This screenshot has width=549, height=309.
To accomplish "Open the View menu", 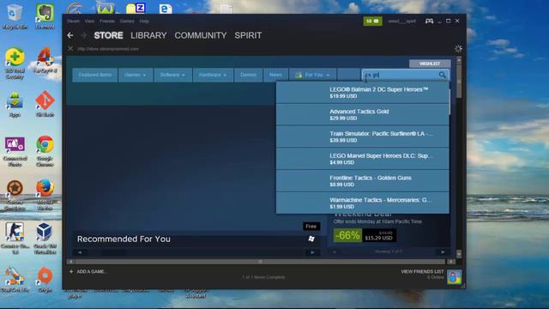I will pos(89,21).
